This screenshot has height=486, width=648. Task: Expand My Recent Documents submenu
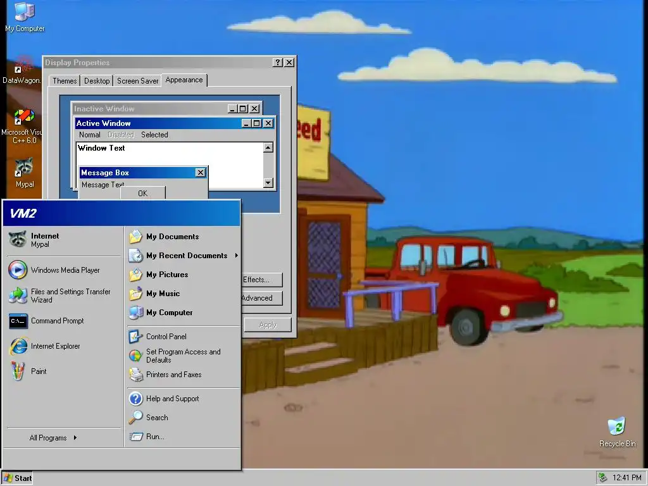click(183, 256)
